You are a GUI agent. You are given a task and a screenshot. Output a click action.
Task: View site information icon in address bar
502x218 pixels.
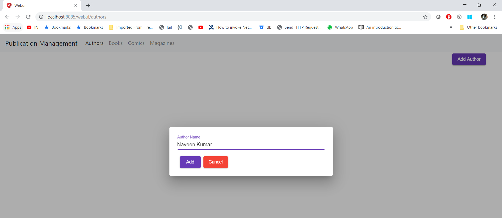coord(41,17)
